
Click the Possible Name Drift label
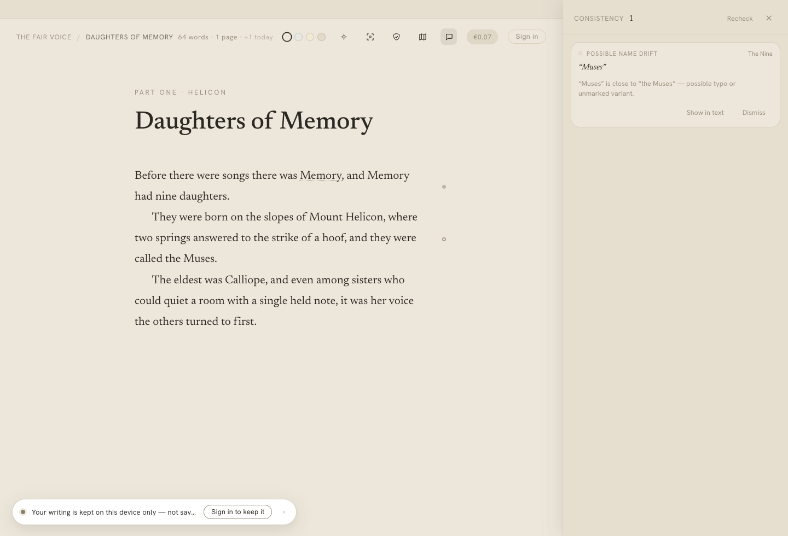coord(622,54)
